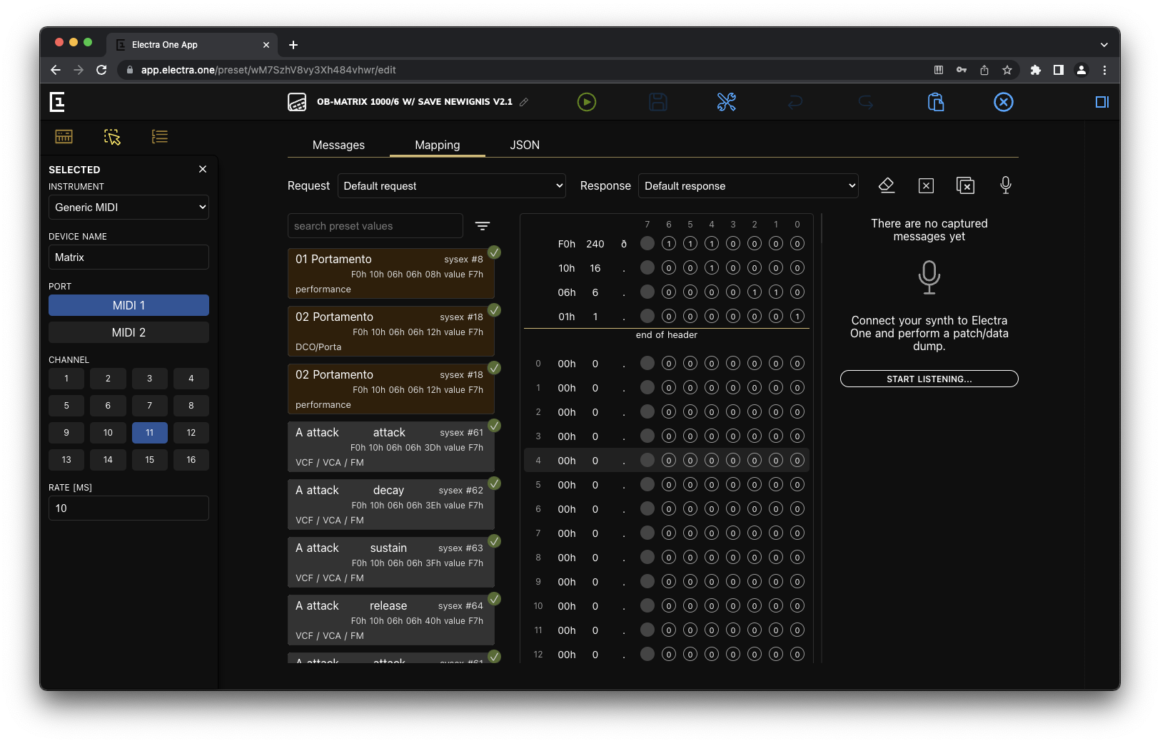This screenshot has height=743, width=1160.
Task: Click the blue circled X close editor icon
Action: [x=1003, y=102]
